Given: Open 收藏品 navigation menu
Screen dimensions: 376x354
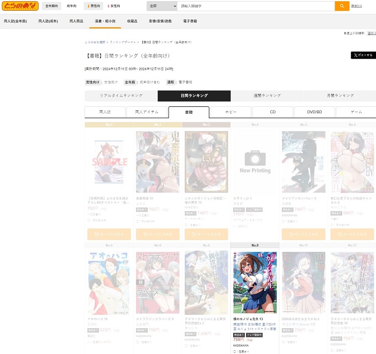Looking at the screenshot, I should point(132,21).
